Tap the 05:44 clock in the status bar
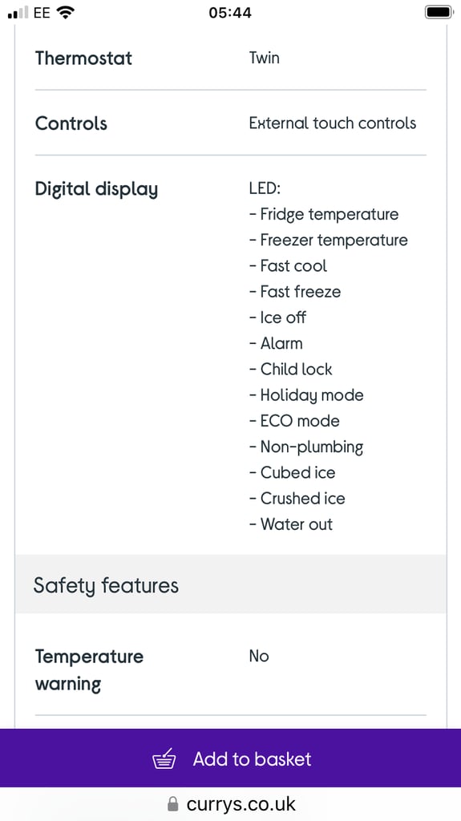 [x=230, y=13]
